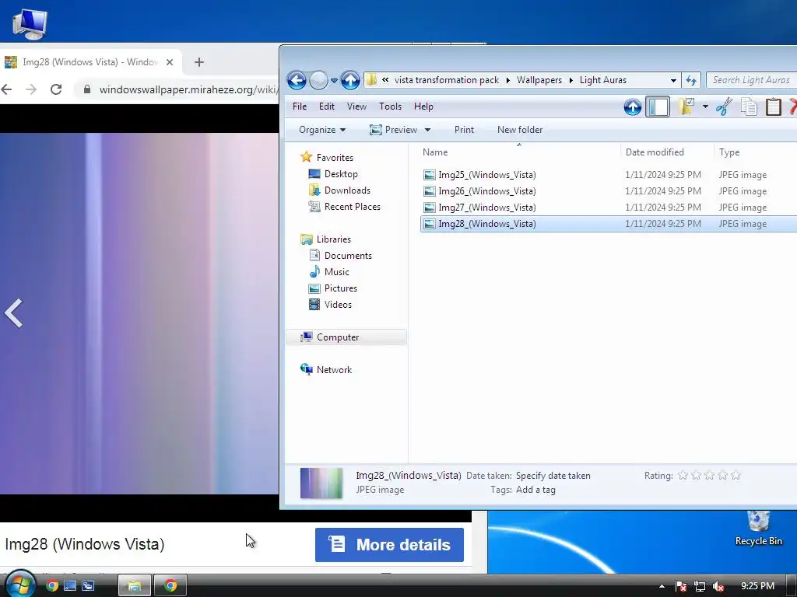Click the Print command
This screenshot has height=597, width=797.
(x=464, y=130)
